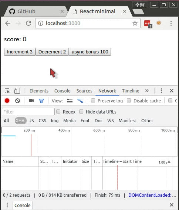Filter requests by CSS
Image resolution: width=179 pixels, height=210 pixels.
click(x=43, y=121)
